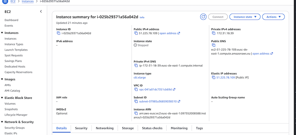The width and height of the screenshot is (296, 135).
Task: Open the vpc-041a01dc7351cb69d link
Action: pyautogui.click(x=155, y=89)
